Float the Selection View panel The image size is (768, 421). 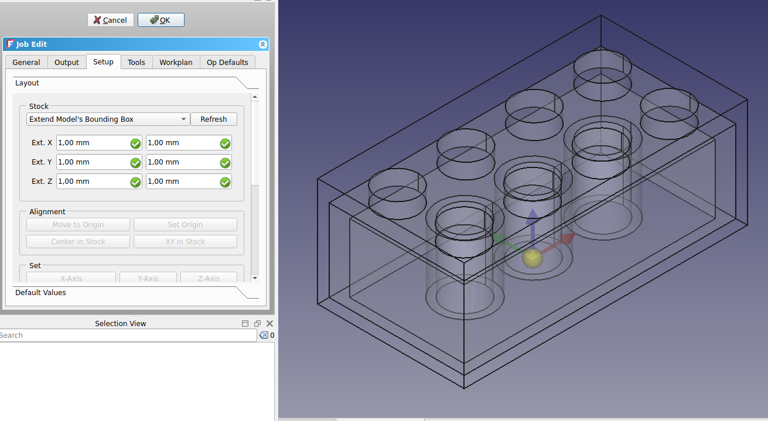coord(257,323)
